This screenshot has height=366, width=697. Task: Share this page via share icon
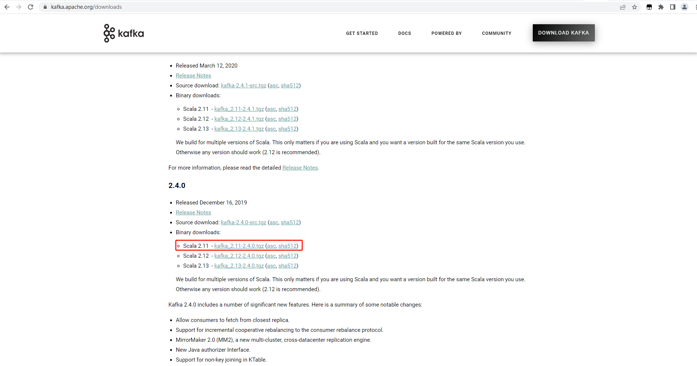(623, 7)
